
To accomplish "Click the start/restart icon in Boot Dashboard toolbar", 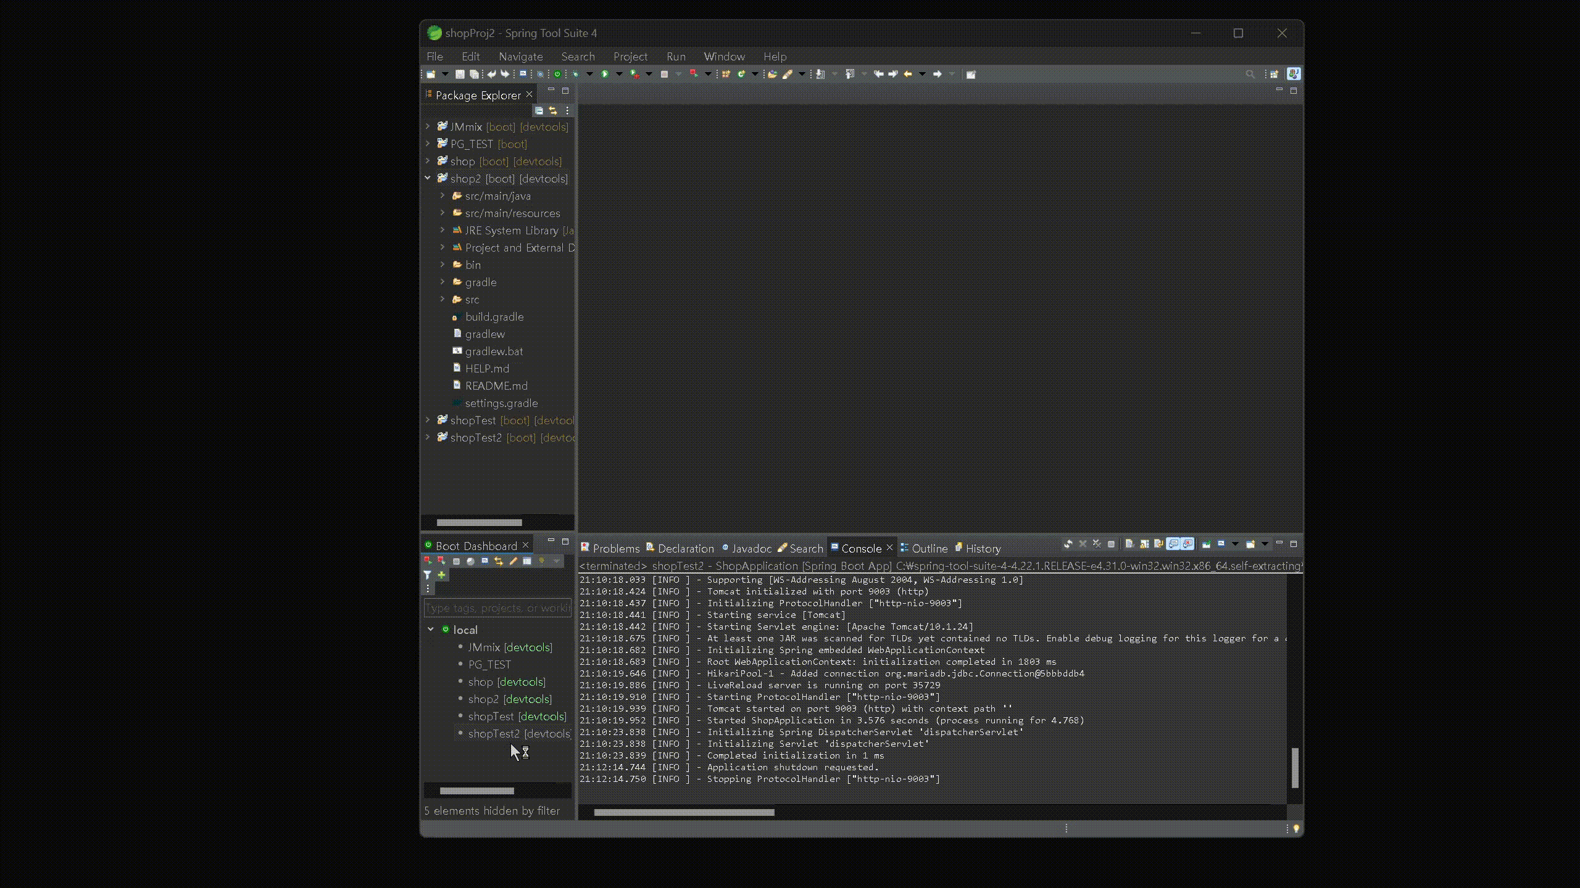I will (427, 561).
